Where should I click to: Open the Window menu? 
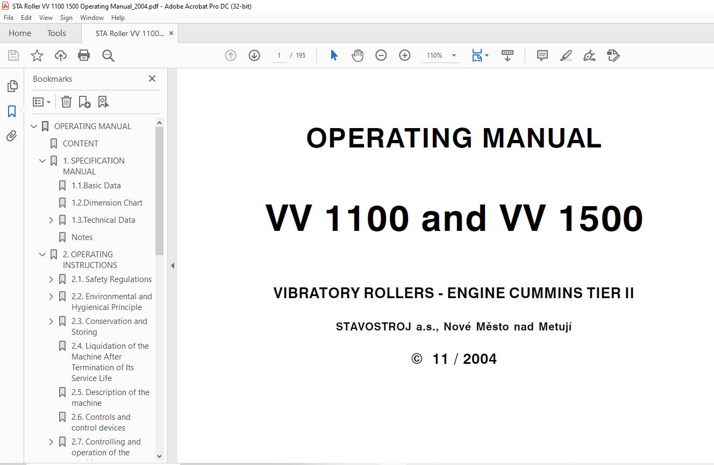pyautogui.click(x=92, y=18)
